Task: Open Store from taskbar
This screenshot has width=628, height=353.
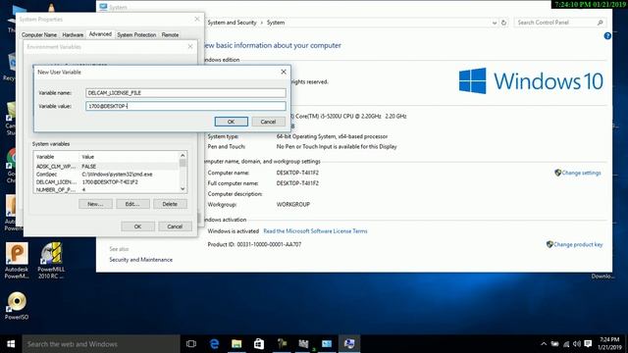Action: [259, 344]
